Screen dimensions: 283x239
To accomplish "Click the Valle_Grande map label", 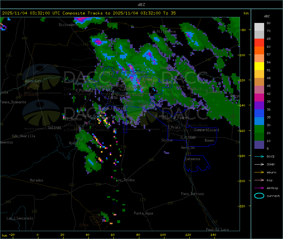I will [93, 116].
